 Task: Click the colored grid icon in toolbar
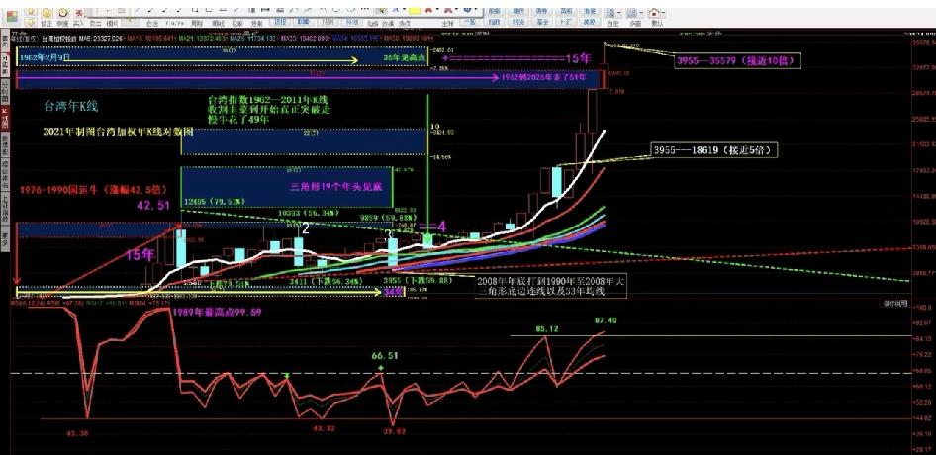[12, 16]
